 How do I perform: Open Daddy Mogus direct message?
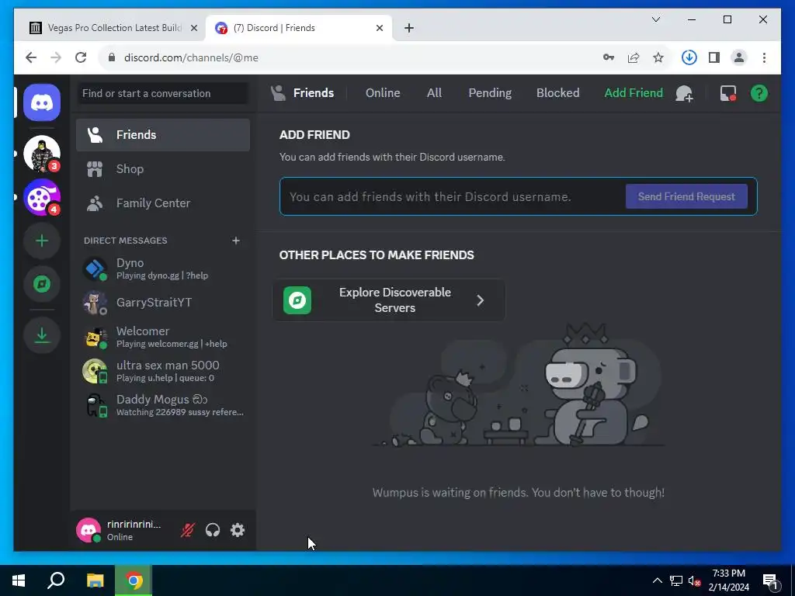163,405
